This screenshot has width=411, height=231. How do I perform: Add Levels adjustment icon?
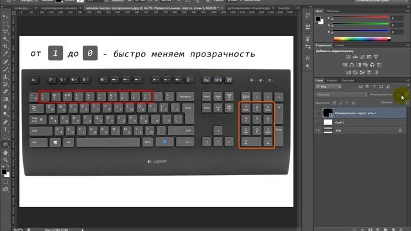pyautogui.click(x=355, y=57)
